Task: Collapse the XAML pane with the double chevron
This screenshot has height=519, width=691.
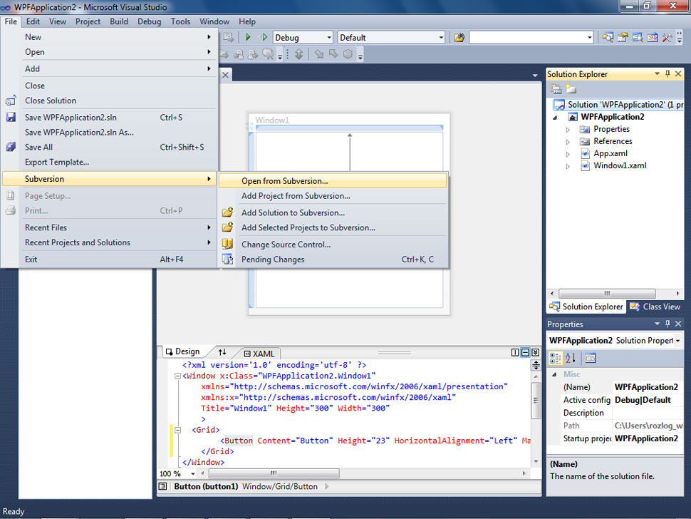Action: 536,352
